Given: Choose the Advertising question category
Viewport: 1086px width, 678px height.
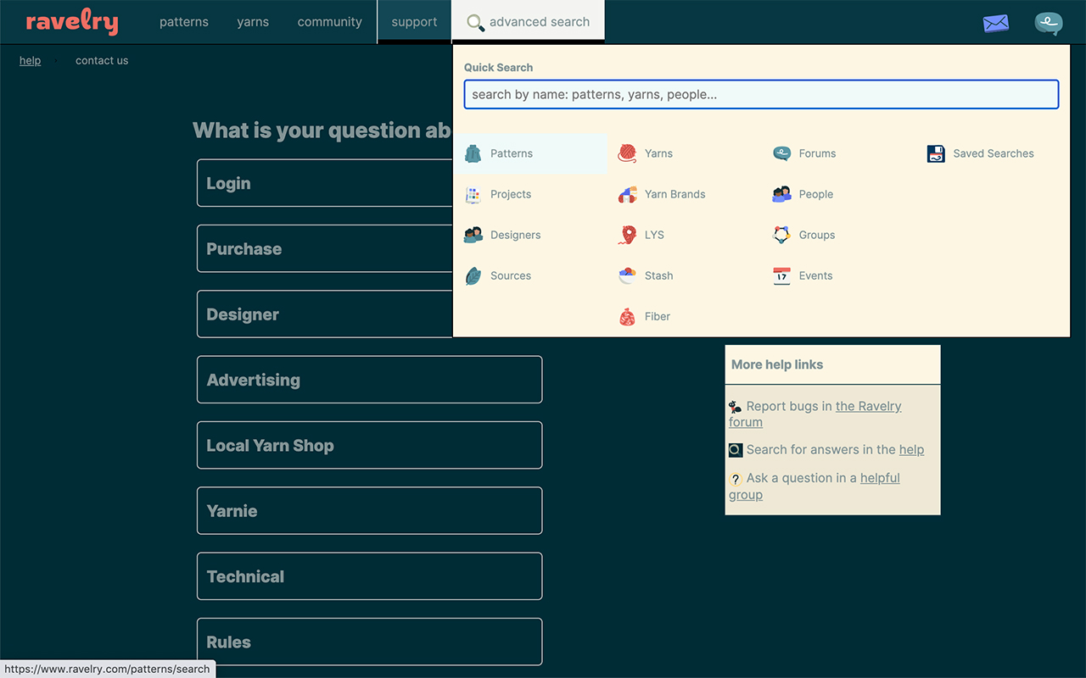Looking at the screenshot, I should tap(369, 380).
